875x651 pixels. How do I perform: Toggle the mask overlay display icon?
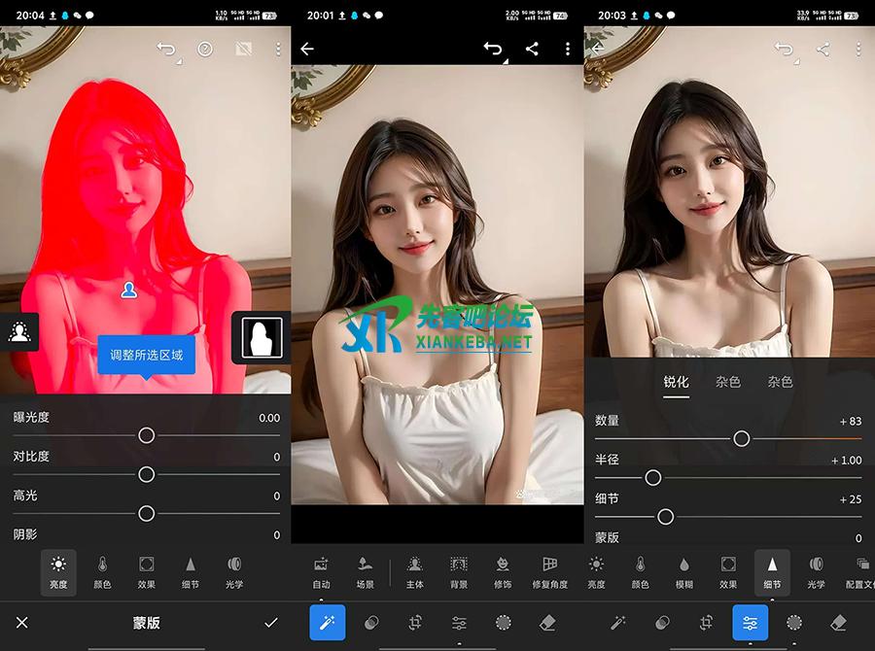click(x=243, y=49)
